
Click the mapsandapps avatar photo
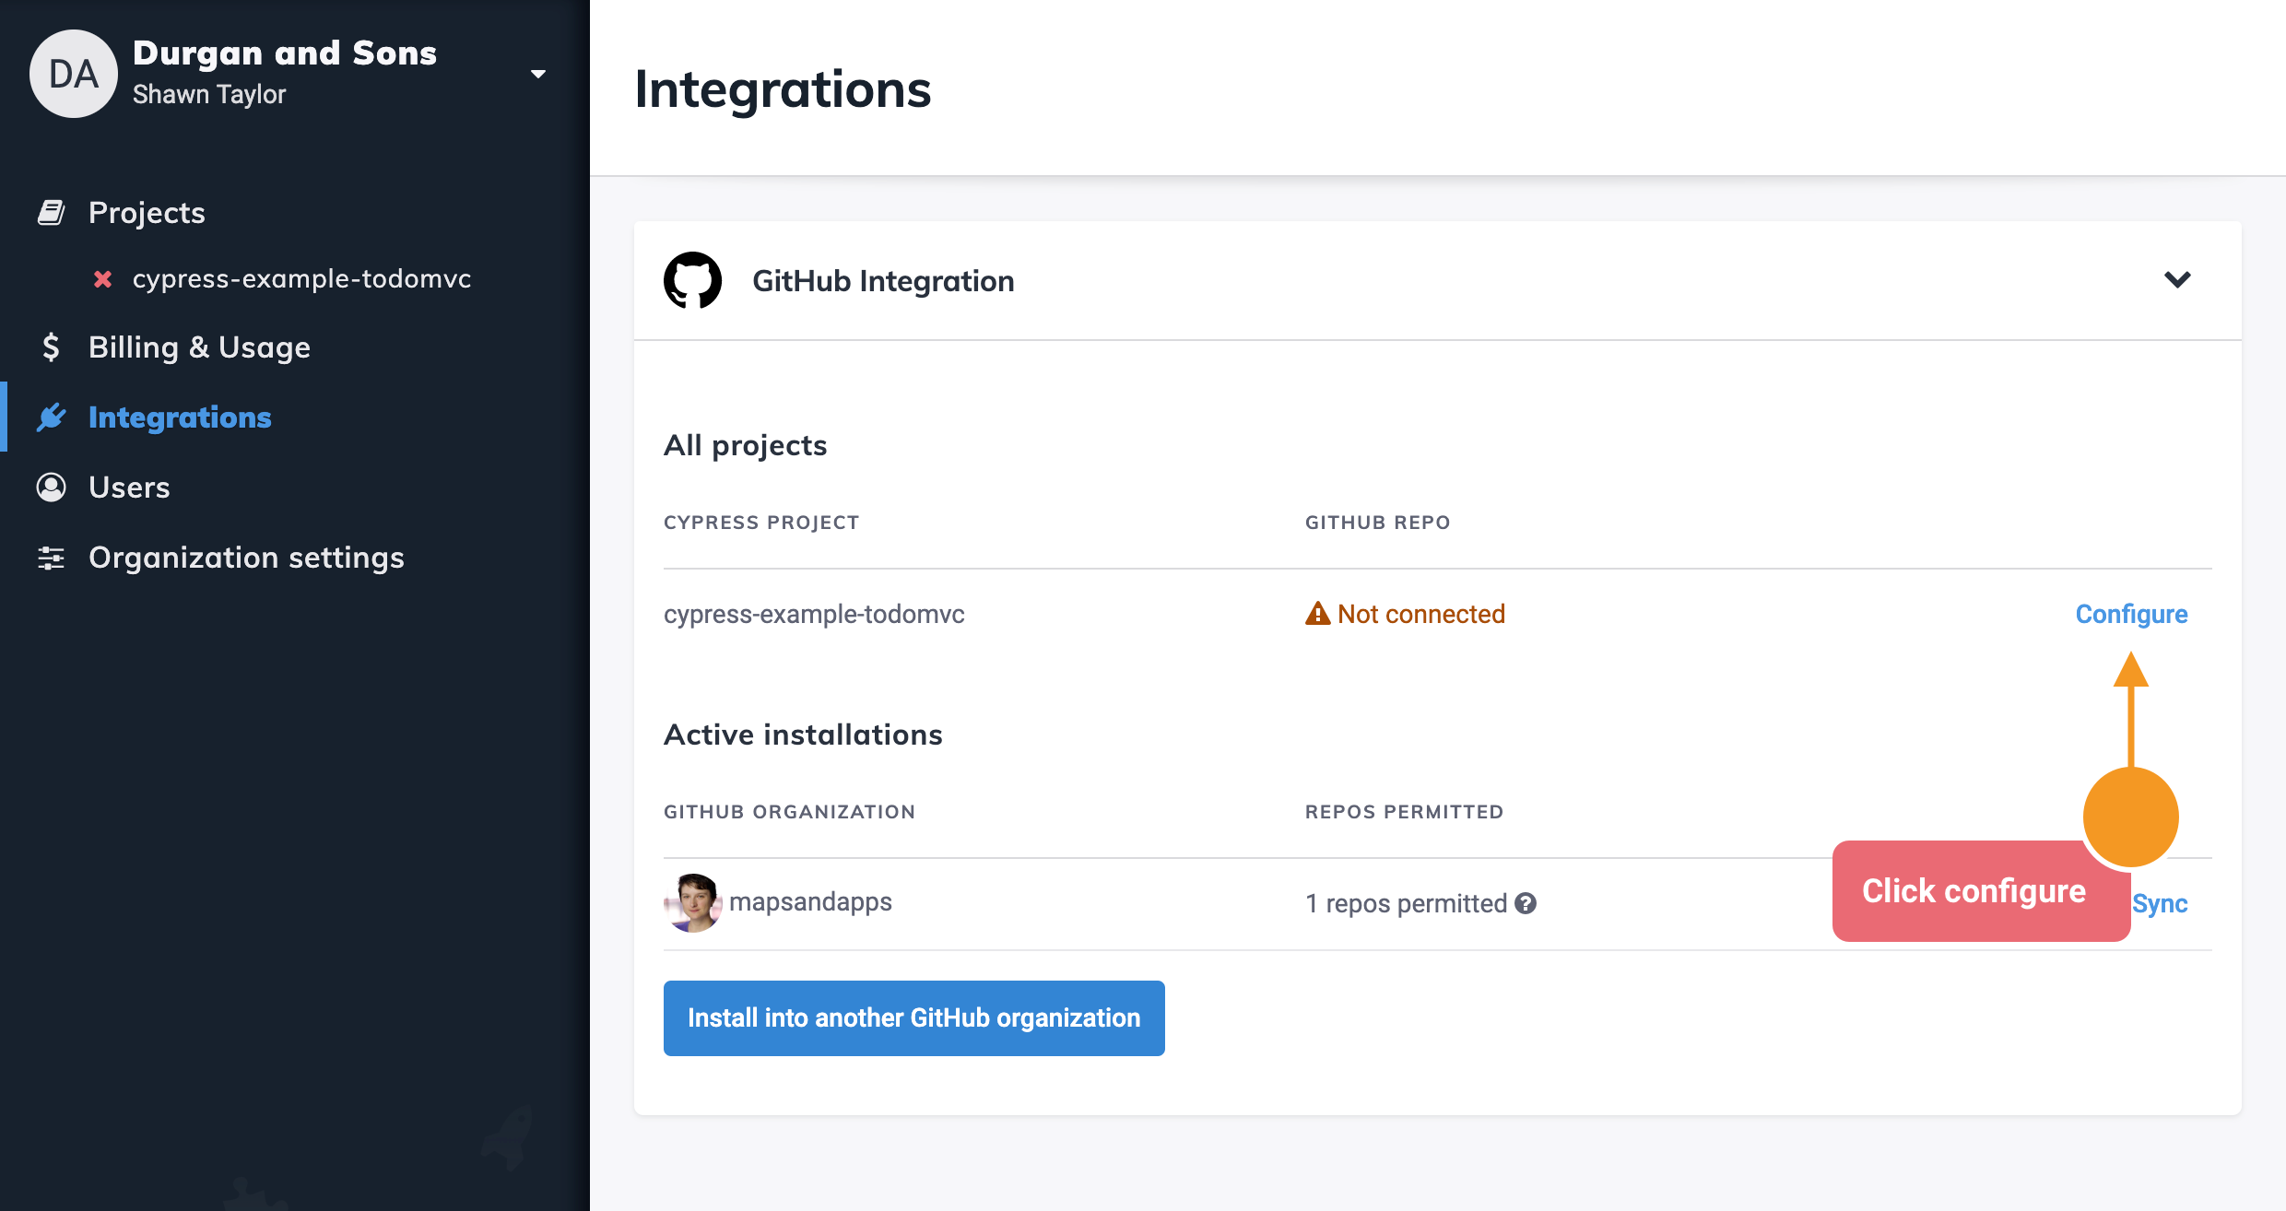(x=692, y=902)
